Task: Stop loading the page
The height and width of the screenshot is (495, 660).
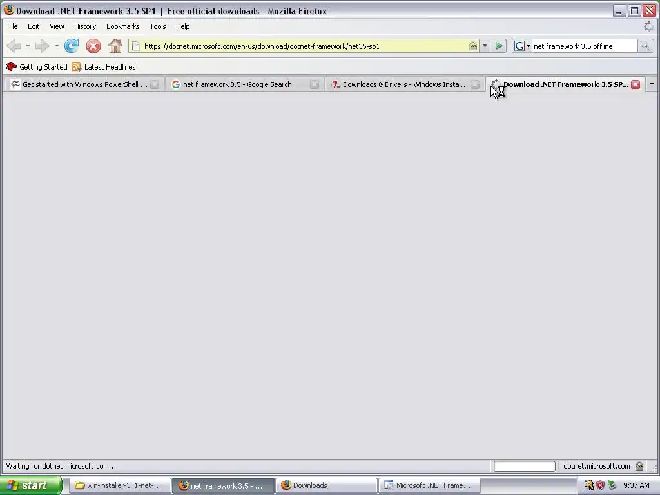Action: pos(93,46)
